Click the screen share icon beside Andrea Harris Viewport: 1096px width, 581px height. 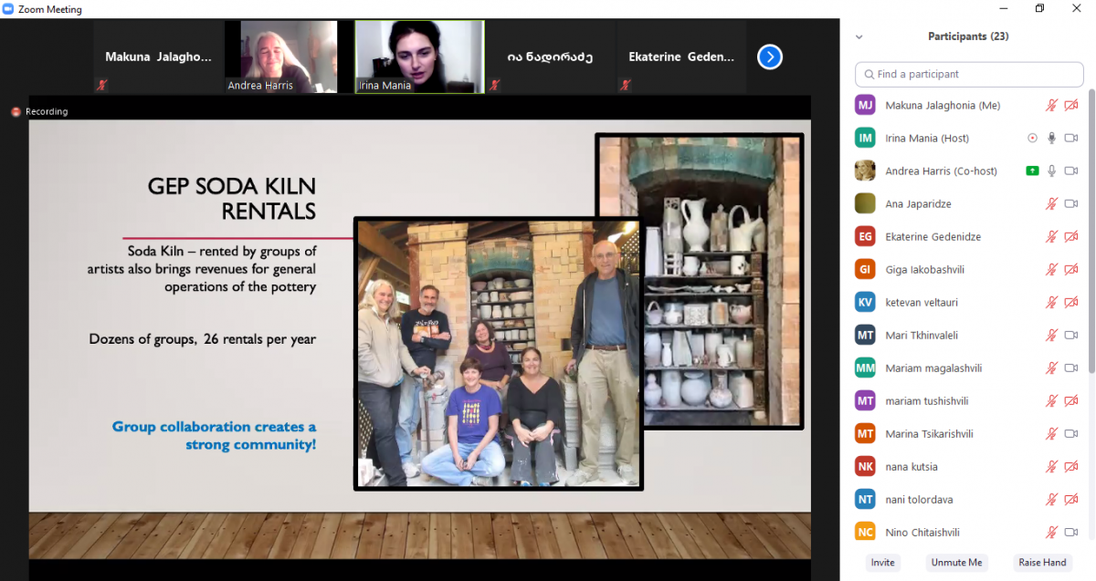[1032, 171]
